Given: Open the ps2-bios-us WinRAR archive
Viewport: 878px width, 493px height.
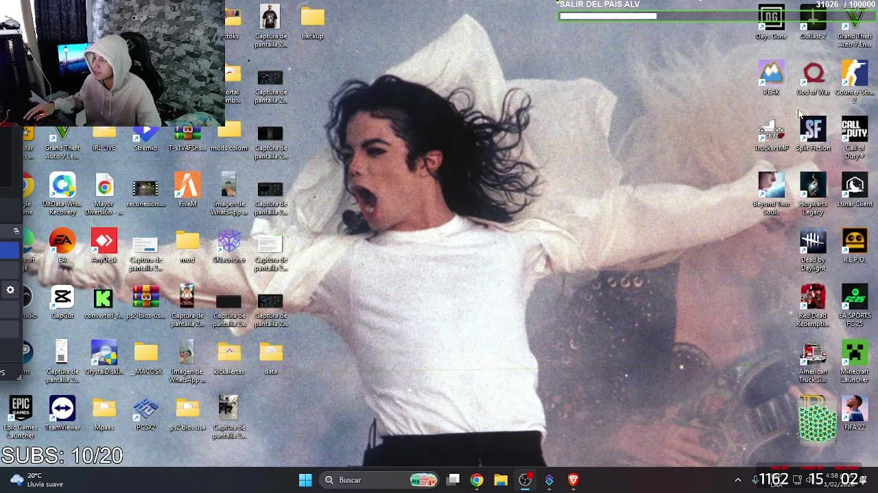Looking at the screenshot, I should coord(145,303).
